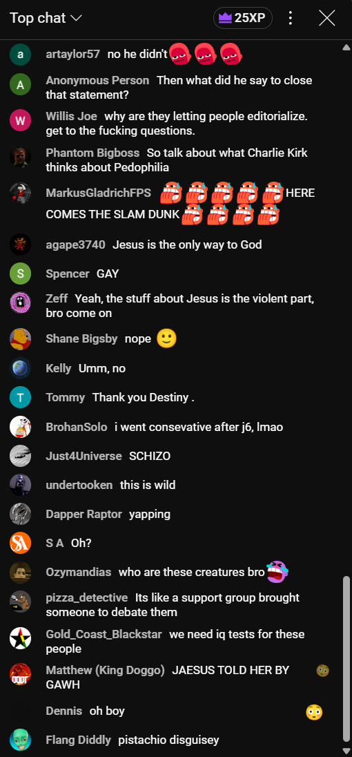Click artaylor57's green avatar
Viewport: 352px width, 757px height.
[20, 55]
